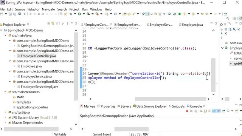
Task: Open the Navigate menu
Action: click(x=48, y=9)
